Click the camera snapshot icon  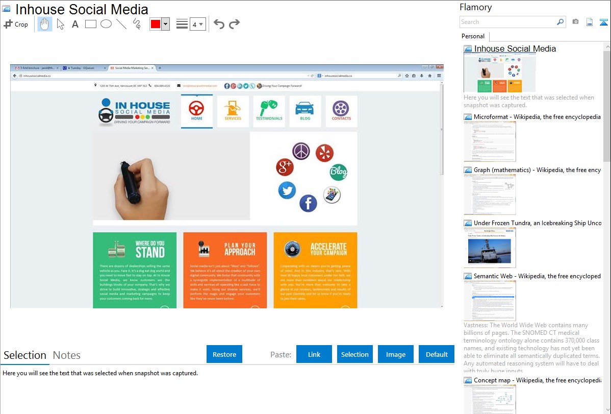point(575,22)
